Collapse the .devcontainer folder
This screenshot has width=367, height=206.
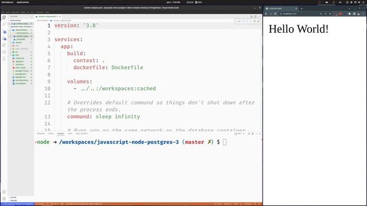tap(21, 30)
